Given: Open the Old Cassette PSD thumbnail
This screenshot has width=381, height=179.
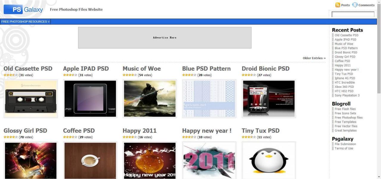Looking at the screenshot, I should 31,98.
